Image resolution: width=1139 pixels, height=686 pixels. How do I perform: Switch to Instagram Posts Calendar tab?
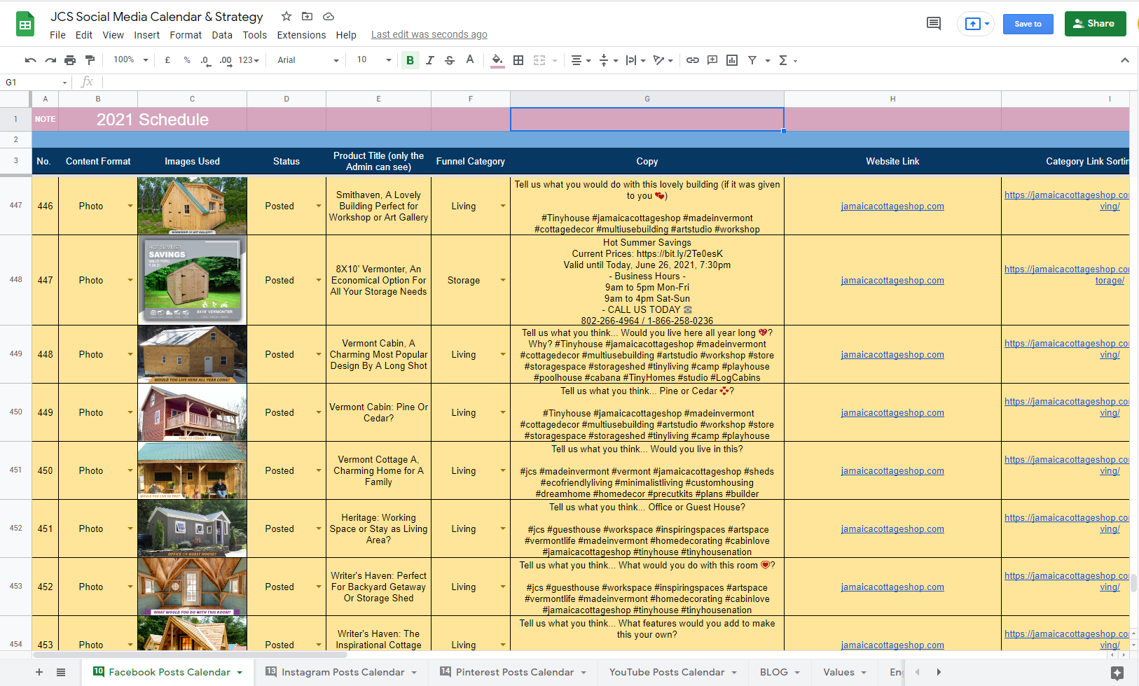pos(343,672)
